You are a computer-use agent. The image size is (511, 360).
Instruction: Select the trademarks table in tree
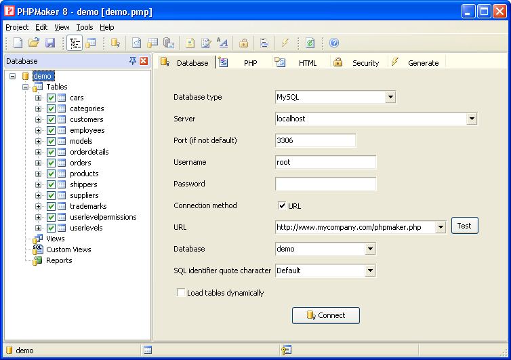click(88, 206)
